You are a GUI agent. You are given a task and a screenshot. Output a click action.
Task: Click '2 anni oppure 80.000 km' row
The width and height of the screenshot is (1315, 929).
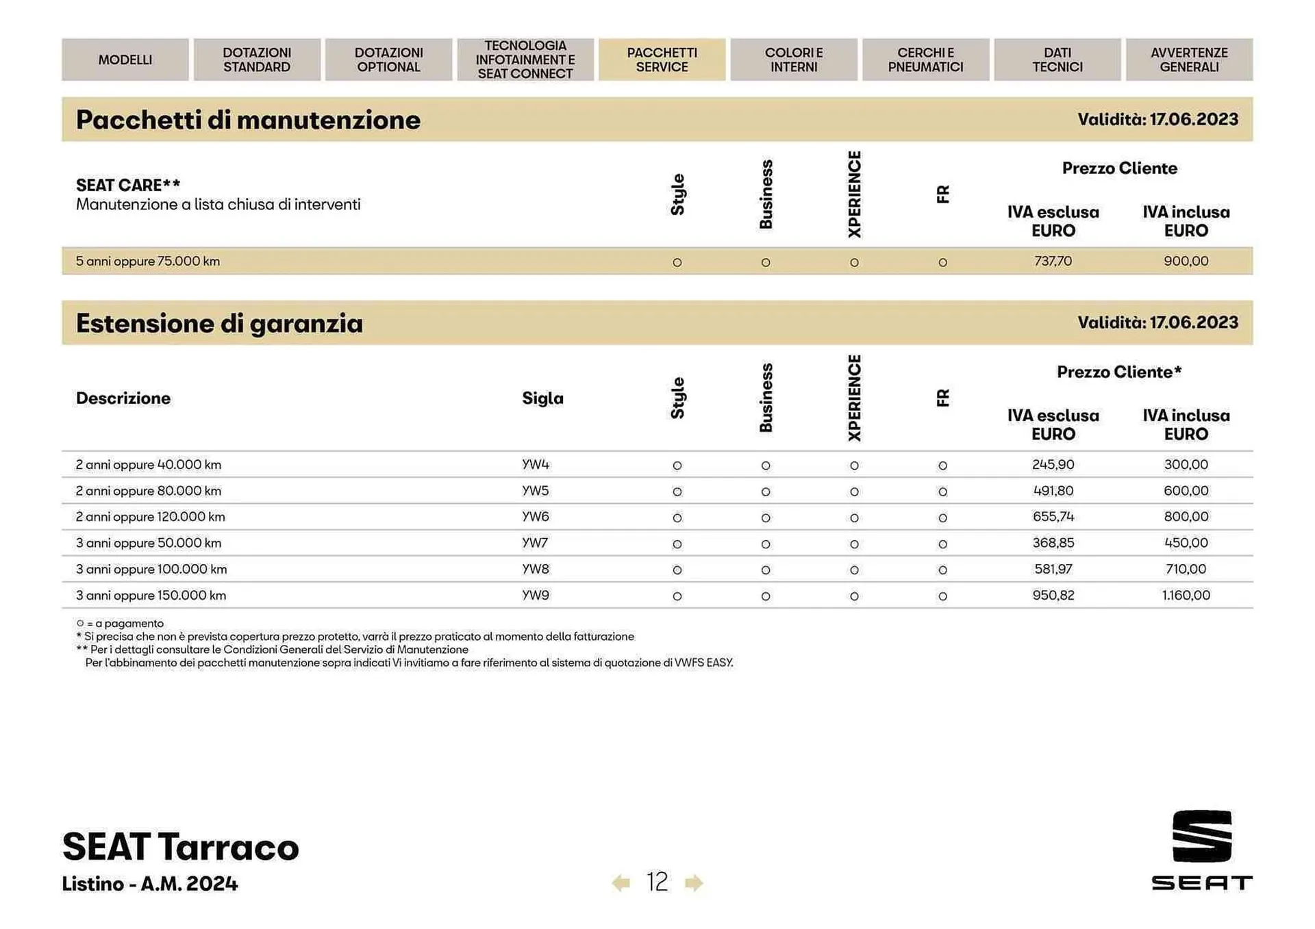pos(657,491)
